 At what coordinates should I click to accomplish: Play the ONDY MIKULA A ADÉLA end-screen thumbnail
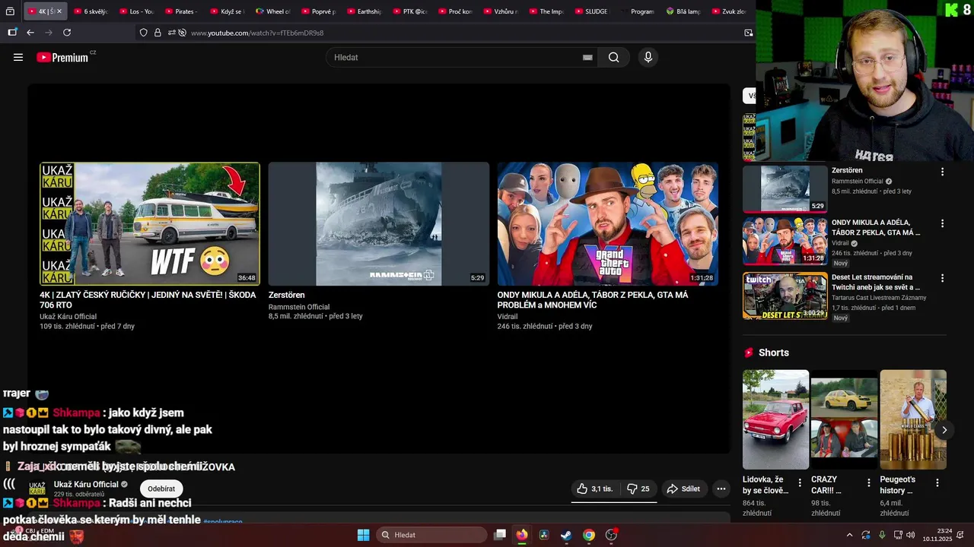pos(608,224)
